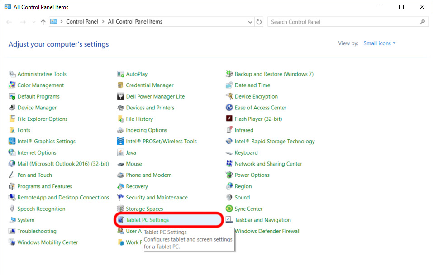The height and width of the screenshot is (275, 433).
Task: Open Ease of Access Center
Action: (x=261, y=108)
